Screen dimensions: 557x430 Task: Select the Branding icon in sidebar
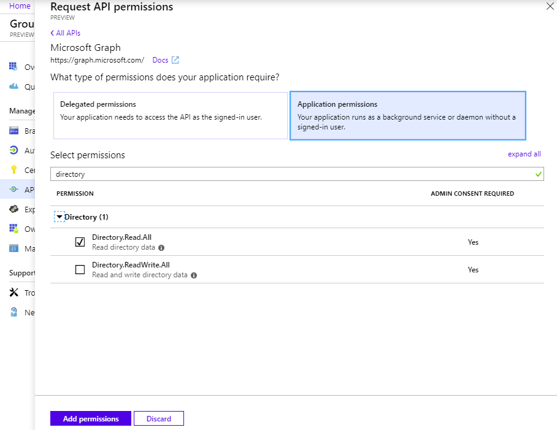[x=13, y=131]
